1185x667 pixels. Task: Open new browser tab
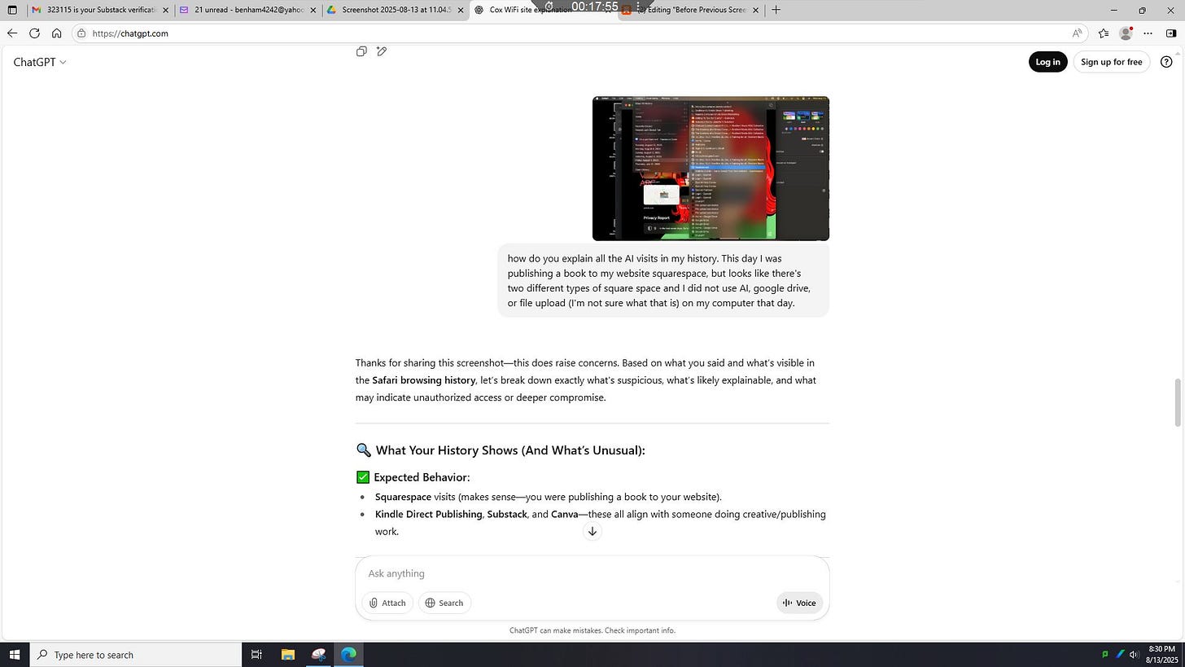(x=776, y=10)
